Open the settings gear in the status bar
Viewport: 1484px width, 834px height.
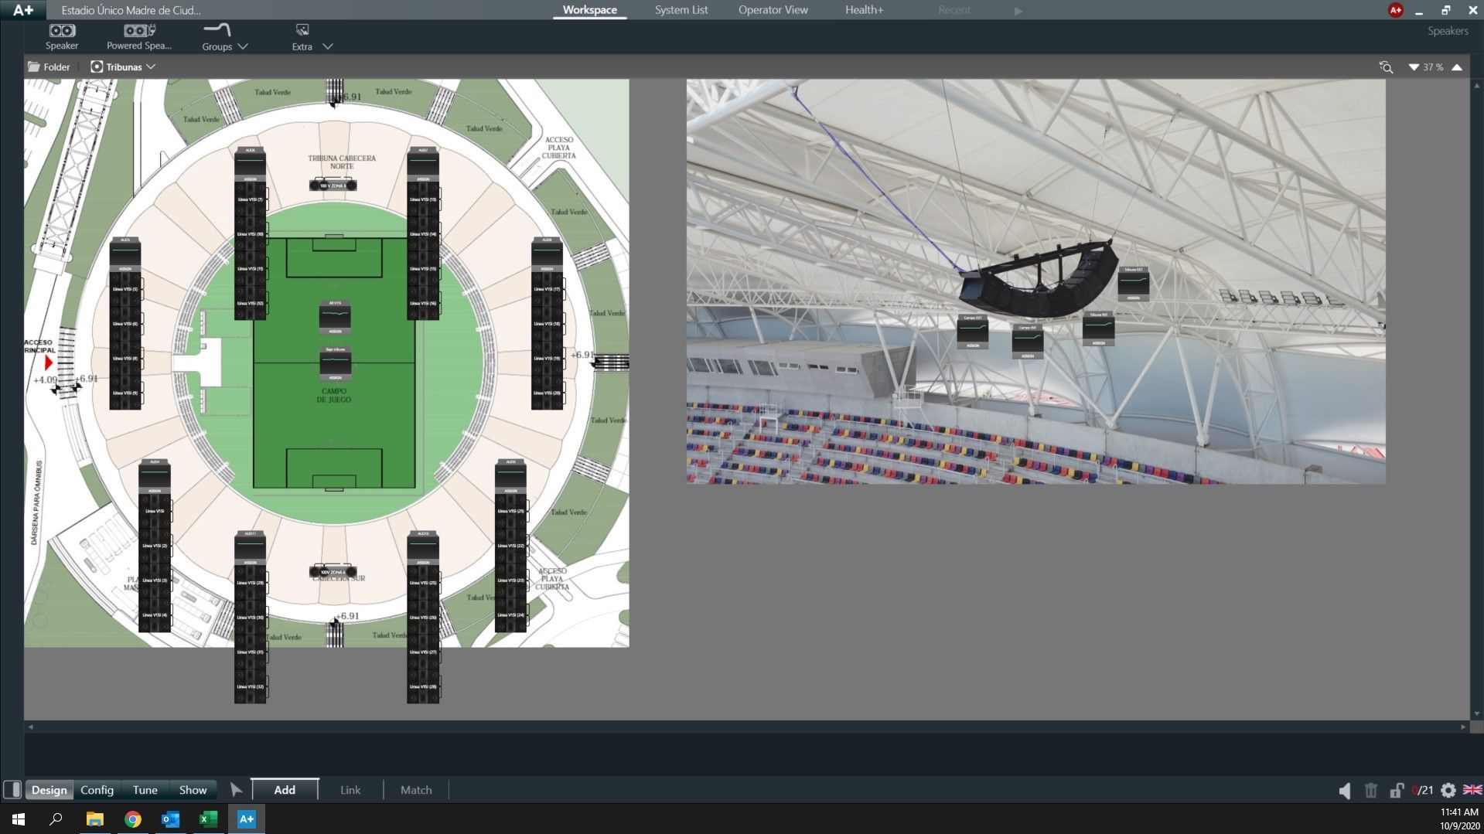click(1447, 791)
